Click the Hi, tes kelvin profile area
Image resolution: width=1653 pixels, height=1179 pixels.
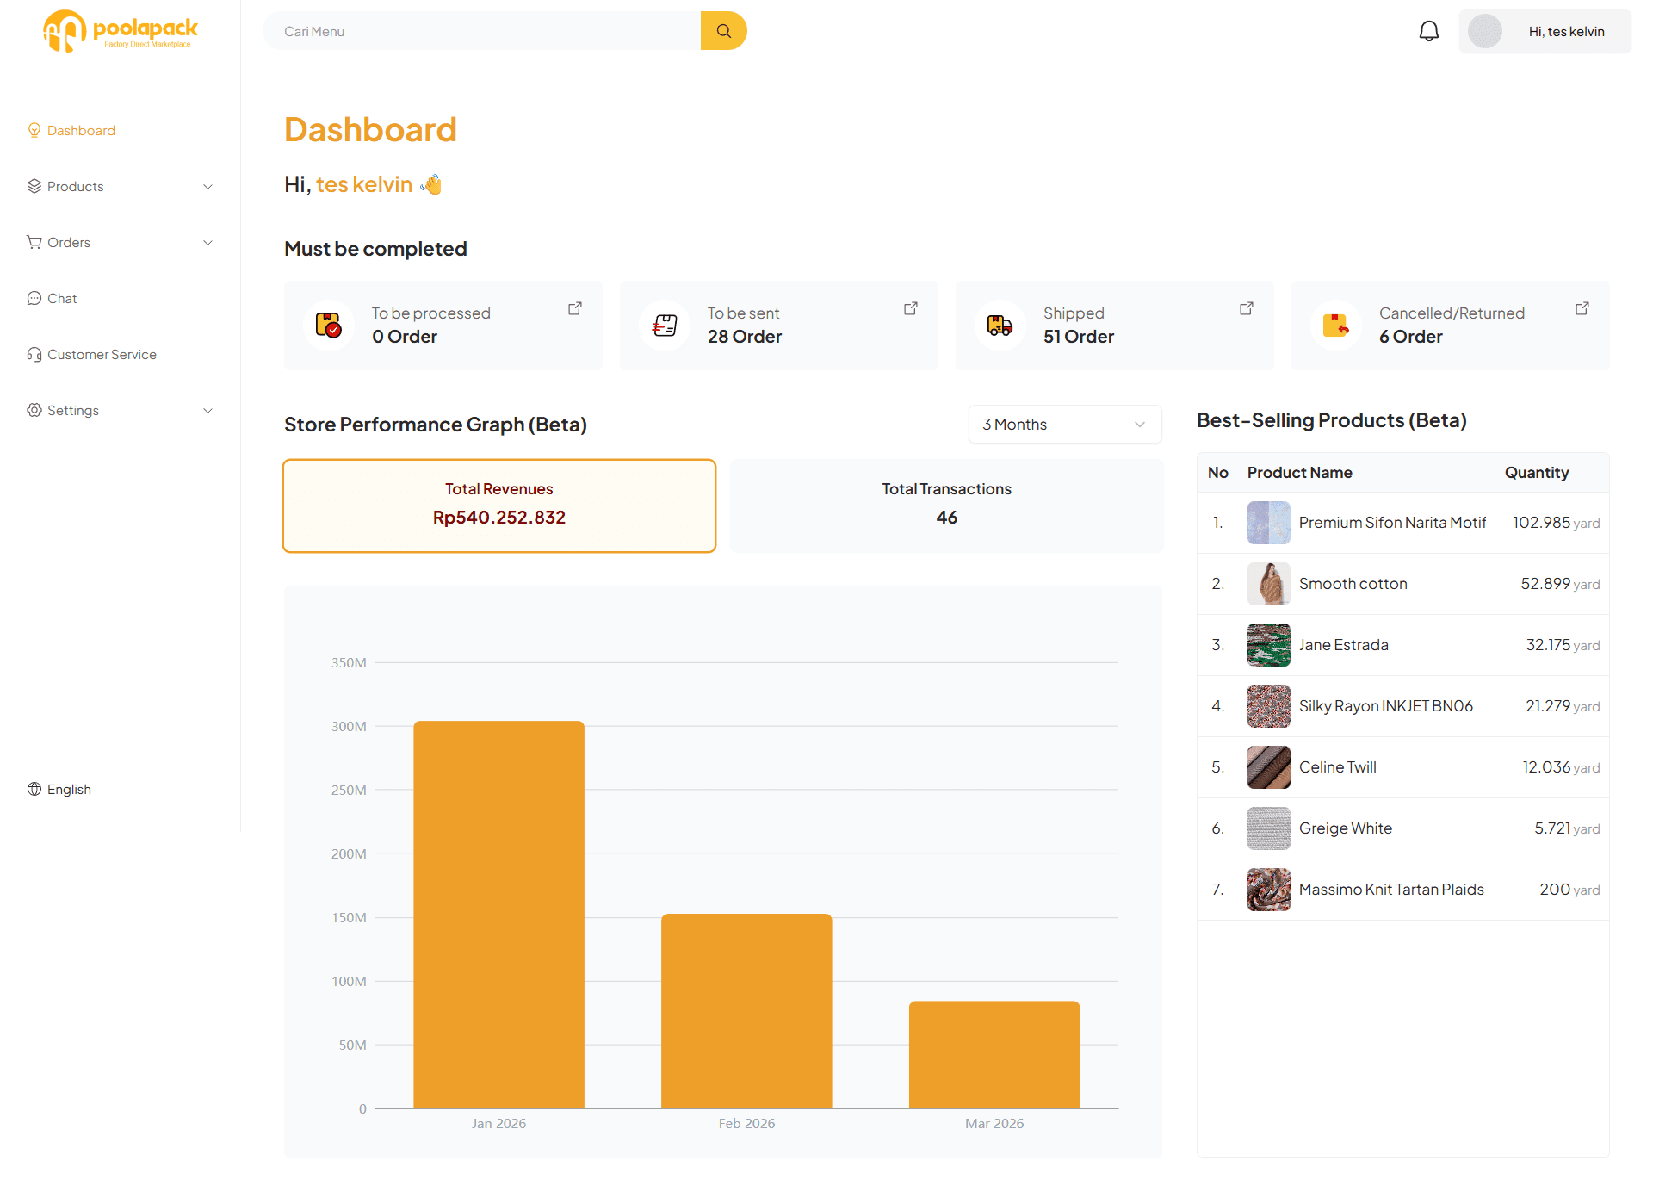click(x=1545, y=31)
